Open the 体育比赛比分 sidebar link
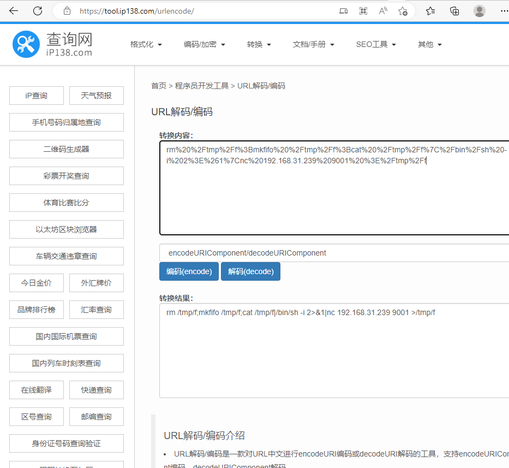The image size is (509, 468). pyautogui.click(x=67, y=203)
